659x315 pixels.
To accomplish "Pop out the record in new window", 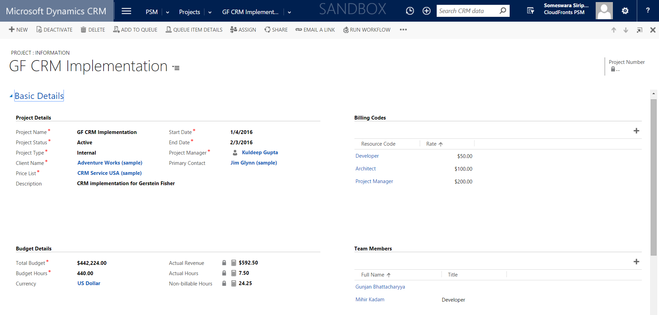I will point(639,30).
